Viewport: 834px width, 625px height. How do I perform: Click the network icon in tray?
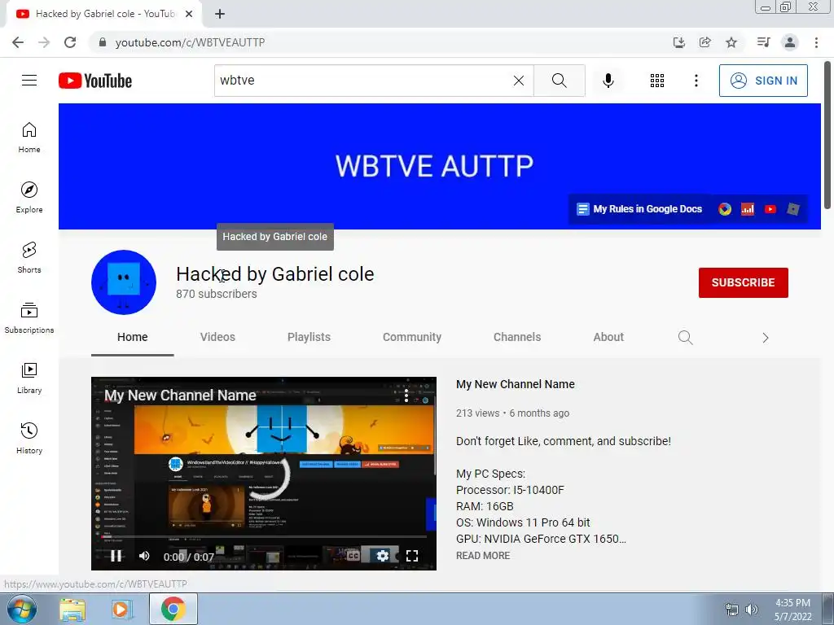pos(732,610)
